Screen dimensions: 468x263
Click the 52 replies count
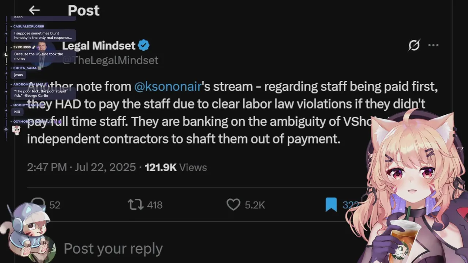(x=54, y=205)
